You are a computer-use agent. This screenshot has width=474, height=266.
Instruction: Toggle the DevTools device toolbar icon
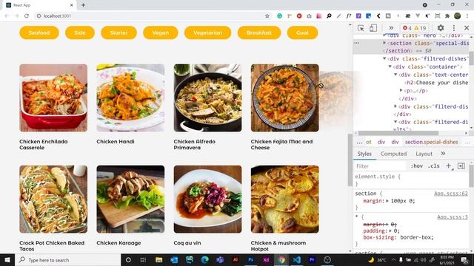(373, 28)
